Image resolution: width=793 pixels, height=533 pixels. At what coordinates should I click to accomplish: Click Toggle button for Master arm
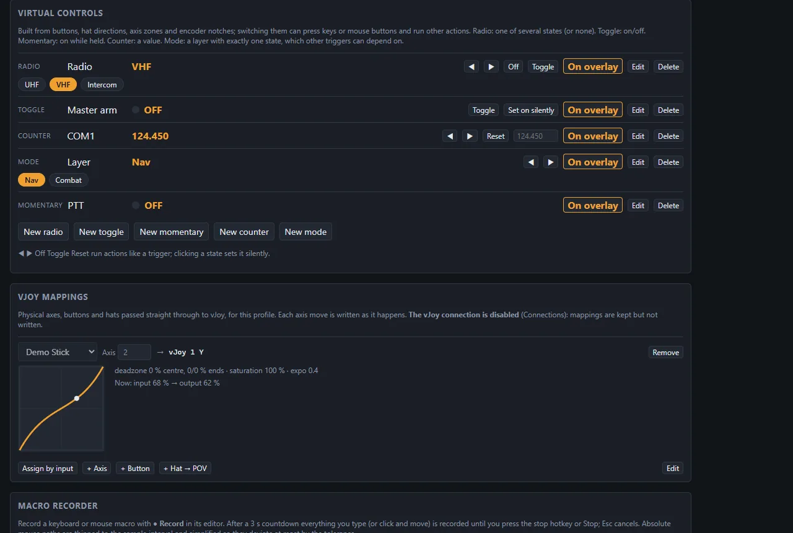pos(484,110)
